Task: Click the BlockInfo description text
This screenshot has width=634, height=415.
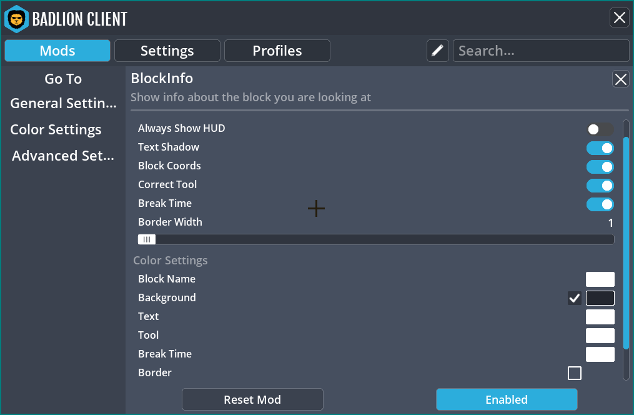Action: click(250, 97)
